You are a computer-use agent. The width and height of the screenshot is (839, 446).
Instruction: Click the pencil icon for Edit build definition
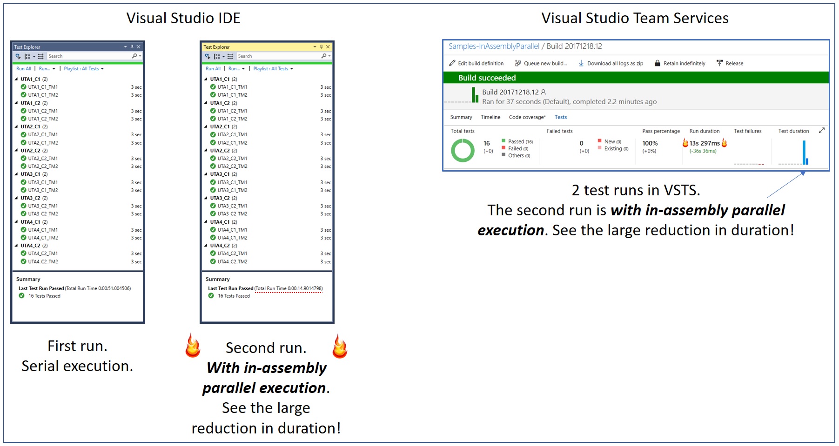[452, 63]
